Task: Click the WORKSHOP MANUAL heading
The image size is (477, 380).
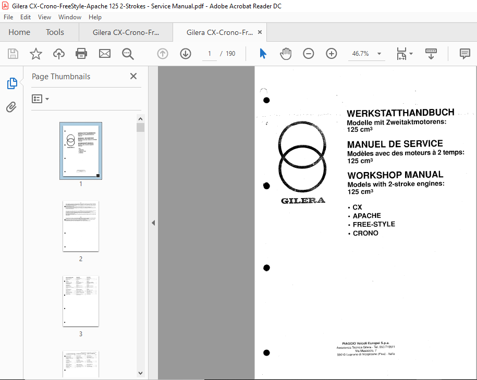Action: (395, 175)
